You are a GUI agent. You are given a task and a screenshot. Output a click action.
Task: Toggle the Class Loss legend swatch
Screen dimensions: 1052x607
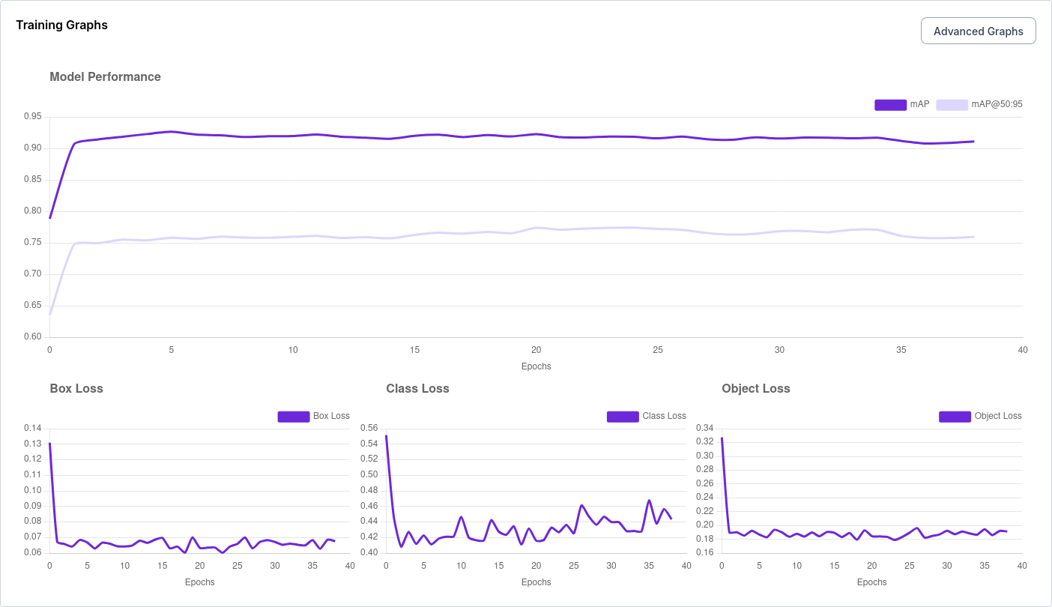point(623,416)
